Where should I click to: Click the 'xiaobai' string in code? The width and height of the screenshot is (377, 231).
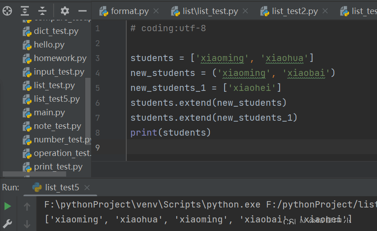[306, 73]
